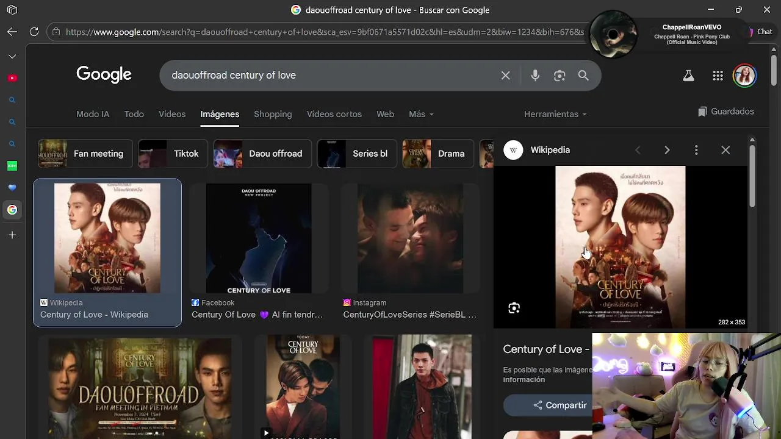Open YouTube sidebar shortcut icon
Viewport: 781px width, 439px height.
click(12, 78)
